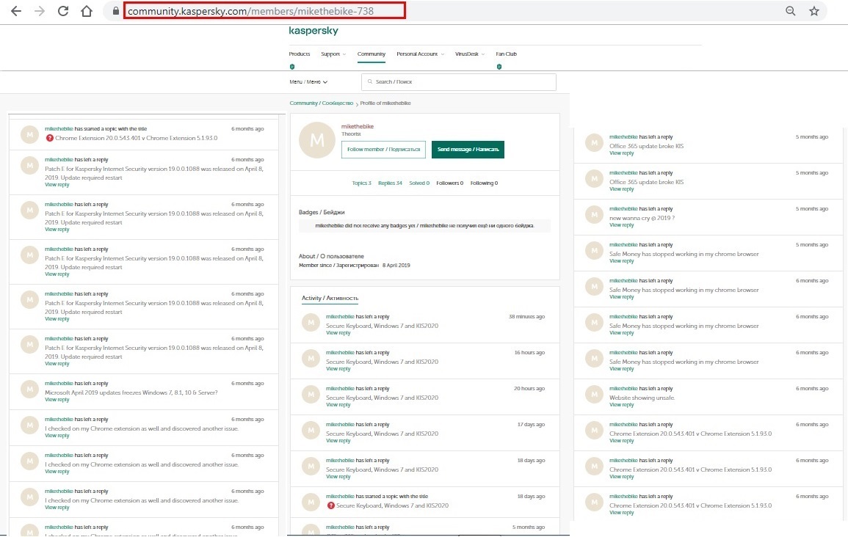Open the new wanna cry @ 2019 ? topic
The height and width of the screenshot is (537, 848).
[642, 219]
